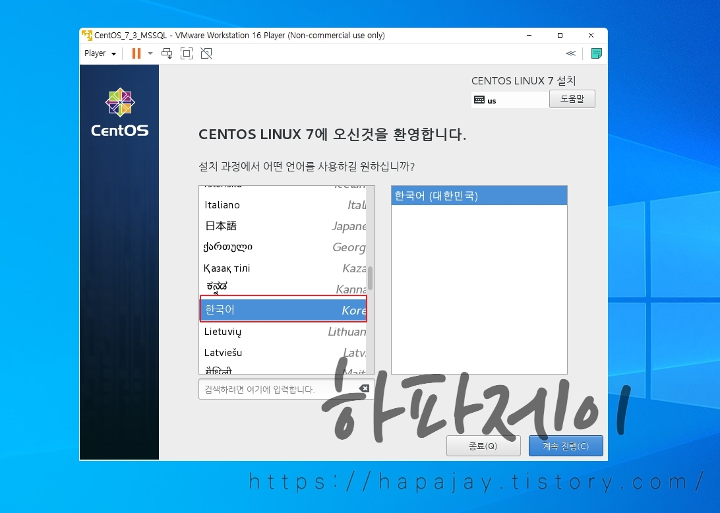Click the VMware title bar app icon

point(87,36)
